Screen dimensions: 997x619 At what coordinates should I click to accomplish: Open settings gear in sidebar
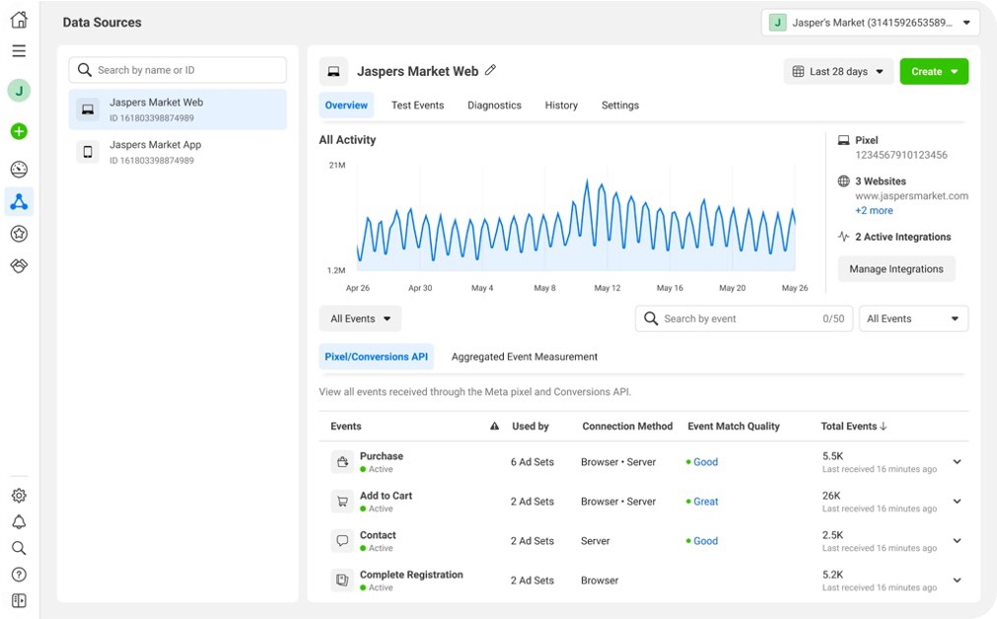pyautogui.click(x=19, y=495)
